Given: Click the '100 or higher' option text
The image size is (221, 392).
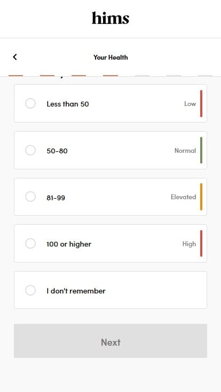Looking at the screenshot, I should pyautogui.click(x=69, y=244).
